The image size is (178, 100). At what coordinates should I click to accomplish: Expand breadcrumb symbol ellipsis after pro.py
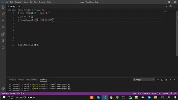pyautogui.click(x=44, y=10)
